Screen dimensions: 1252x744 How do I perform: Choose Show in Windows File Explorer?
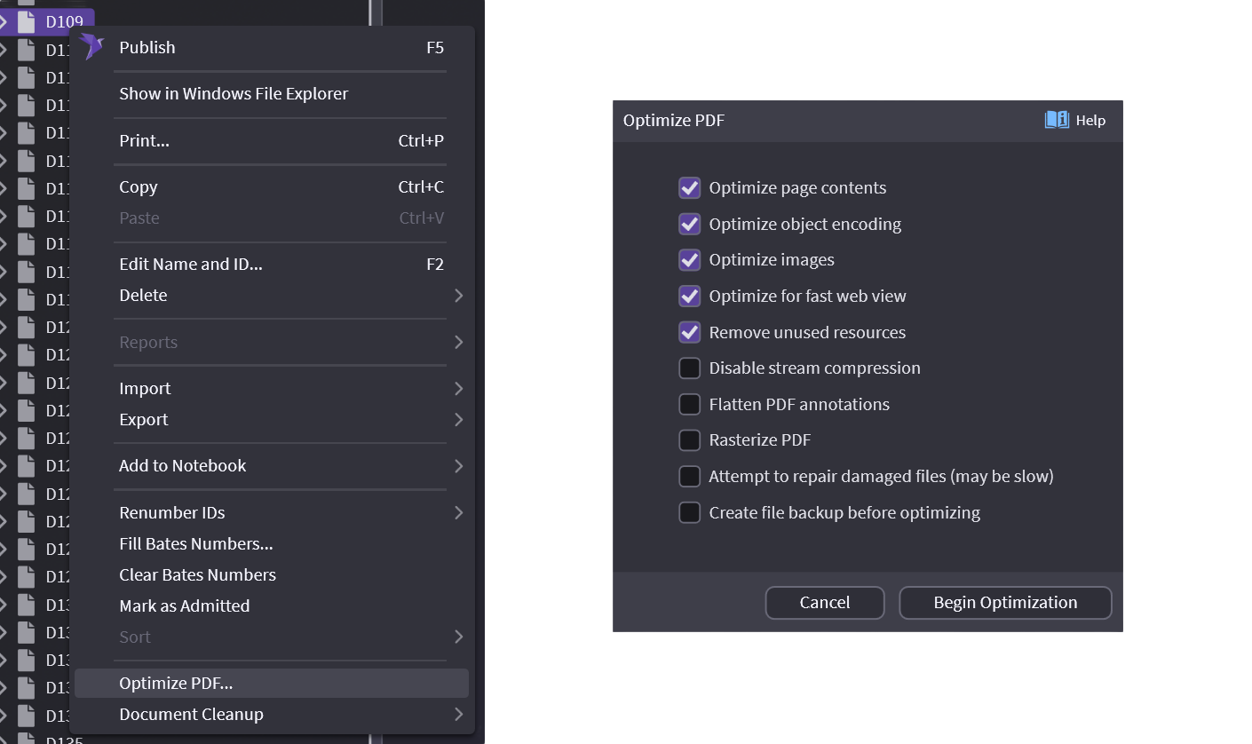click(234, 93)
